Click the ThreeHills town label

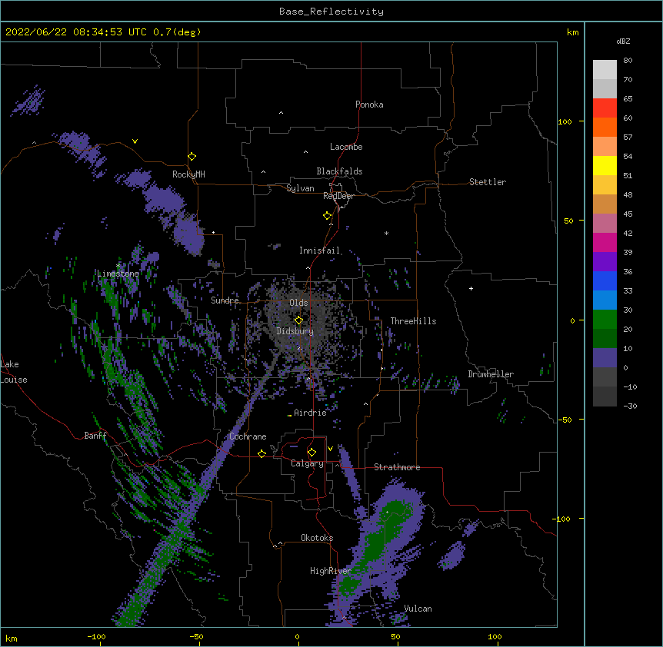click(x=413, y=321)
